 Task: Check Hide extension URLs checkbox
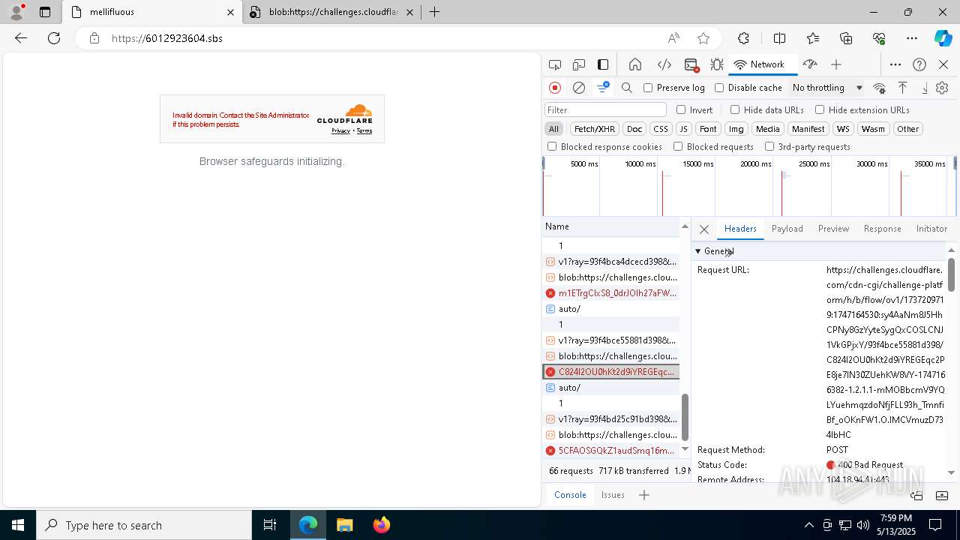point(820,109)
